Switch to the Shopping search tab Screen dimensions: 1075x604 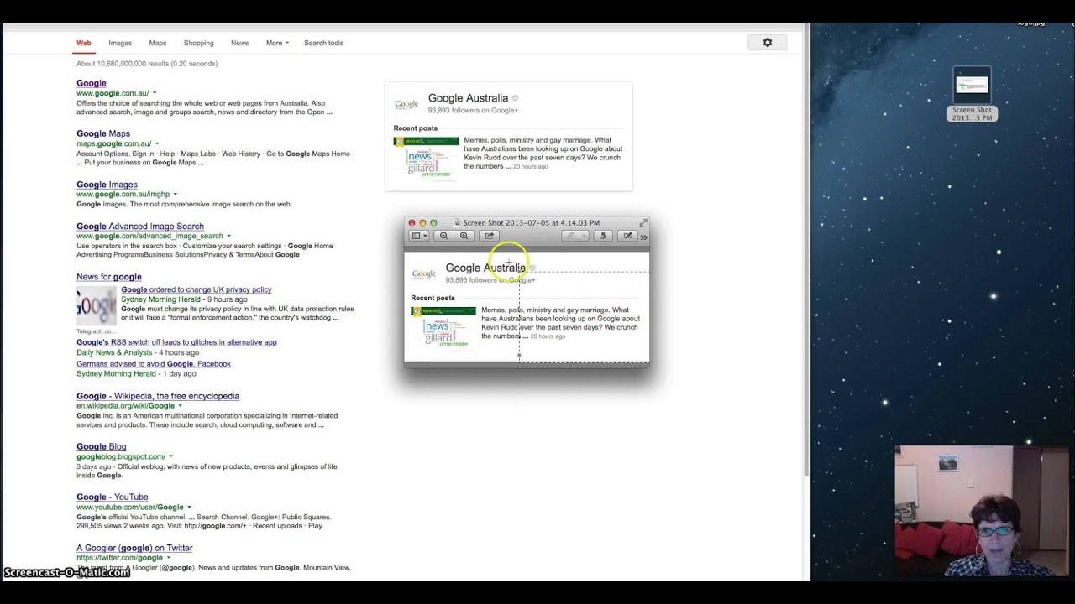pyautogui.click(x=199, y=43)
